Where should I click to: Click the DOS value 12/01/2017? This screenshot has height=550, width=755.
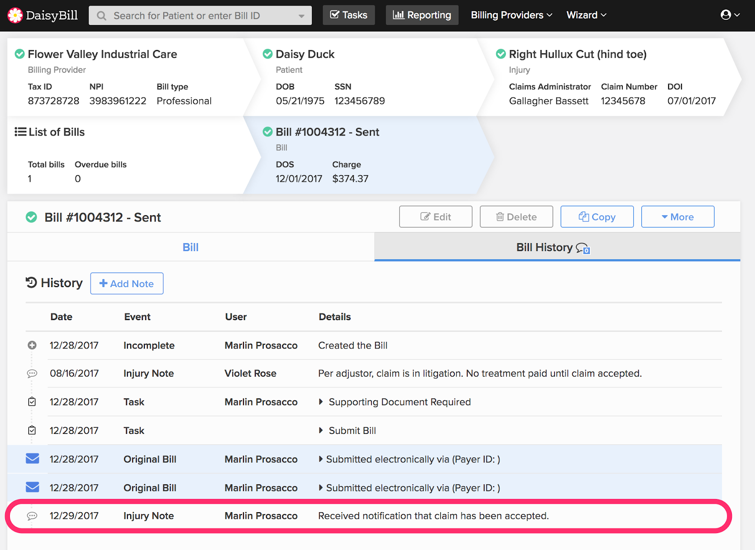point(299,178)
